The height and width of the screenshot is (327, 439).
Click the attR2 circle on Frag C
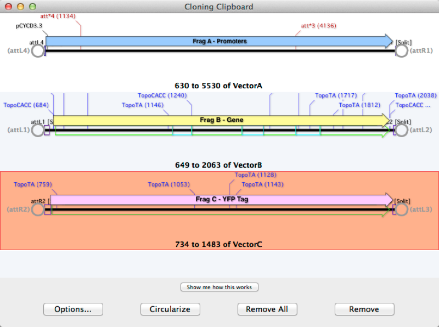pos(37,210)
